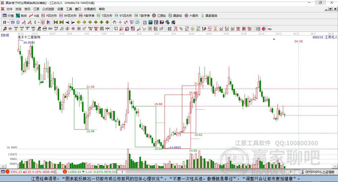
Task: Open the 9P四方形 tool
Action: tap(68, 16)
